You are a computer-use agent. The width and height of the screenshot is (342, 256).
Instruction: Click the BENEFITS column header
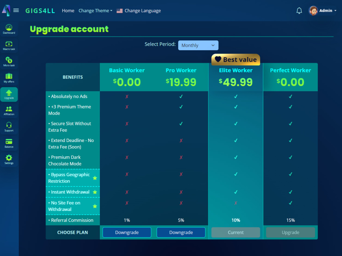73,77
